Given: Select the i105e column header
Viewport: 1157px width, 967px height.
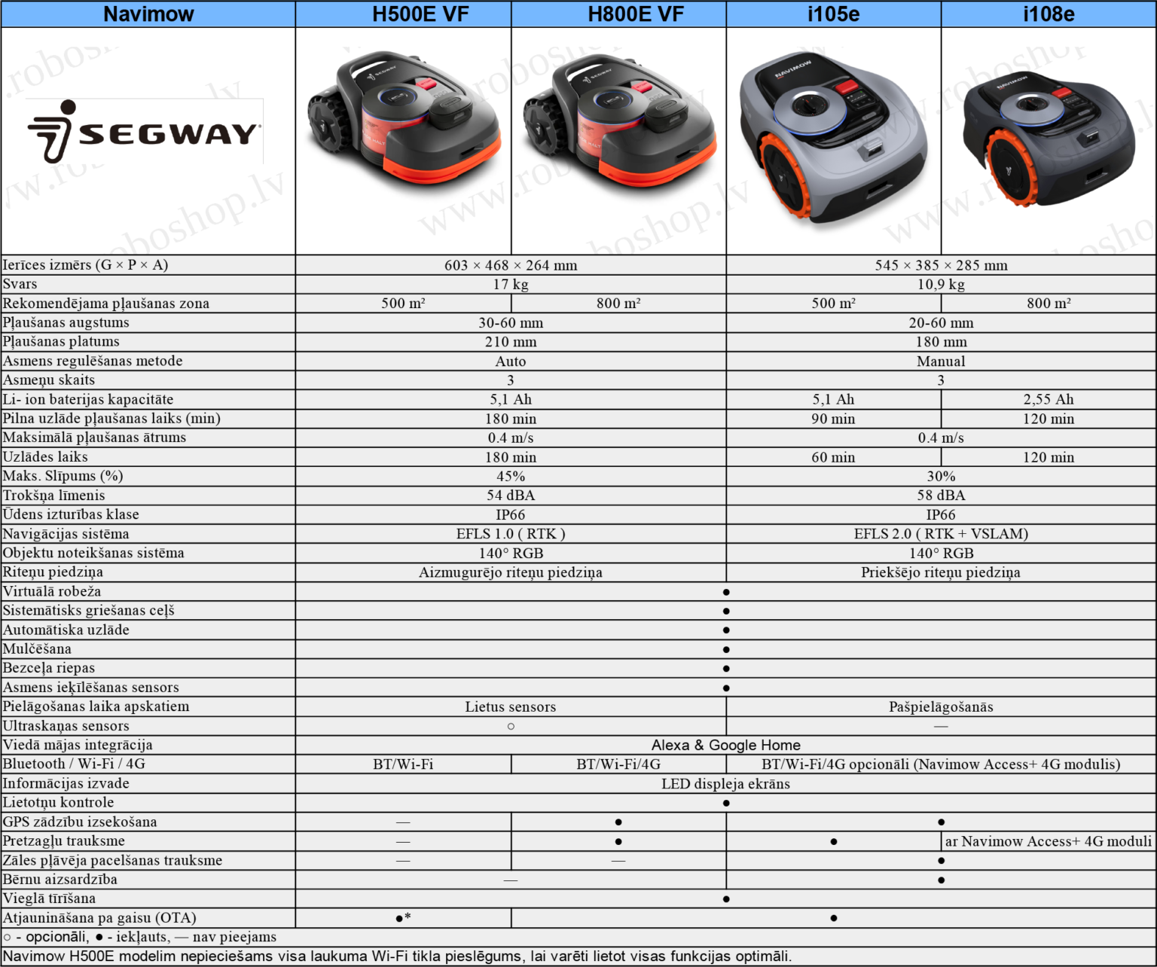Looking at the screenshot, I should pos(834,14).
